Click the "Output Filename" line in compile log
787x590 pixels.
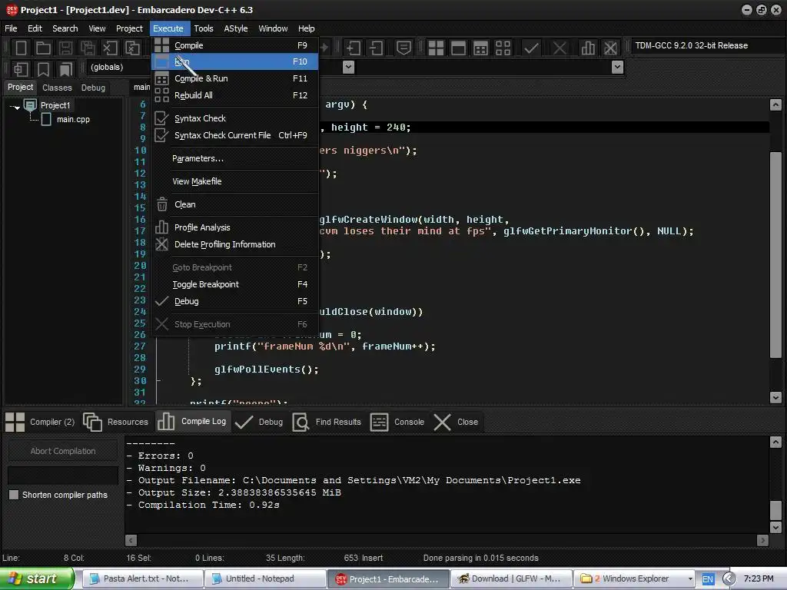(x=354, y=480)
